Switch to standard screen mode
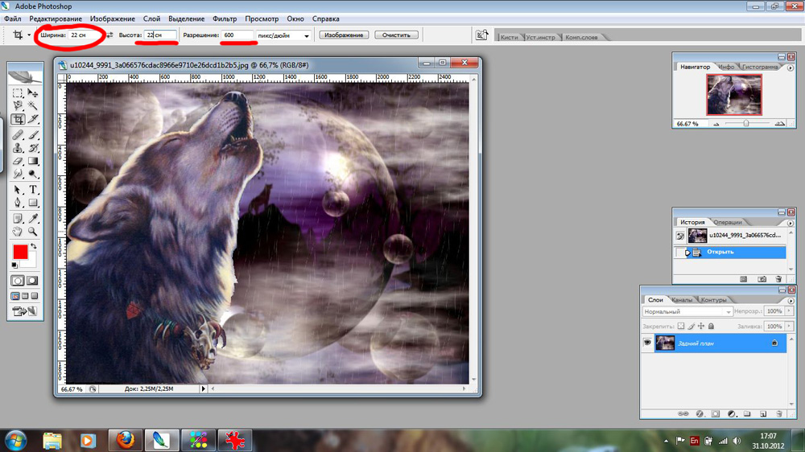The image size is (805, 452). click(x=15, y=296)
